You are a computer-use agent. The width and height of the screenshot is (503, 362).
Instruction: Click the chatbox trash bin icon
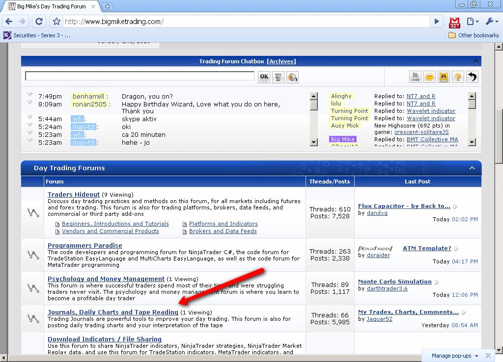(x=278, y=77)
